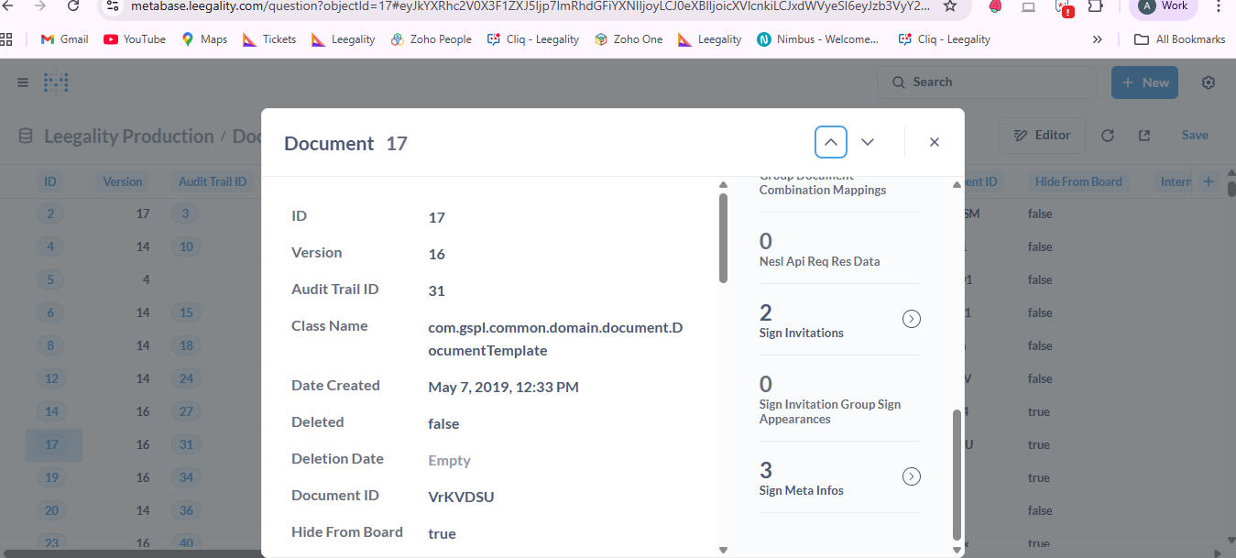Viewport: 1236px width, 558px height.
Task: Click the add column plus icon
Action: coord(1208,181)
